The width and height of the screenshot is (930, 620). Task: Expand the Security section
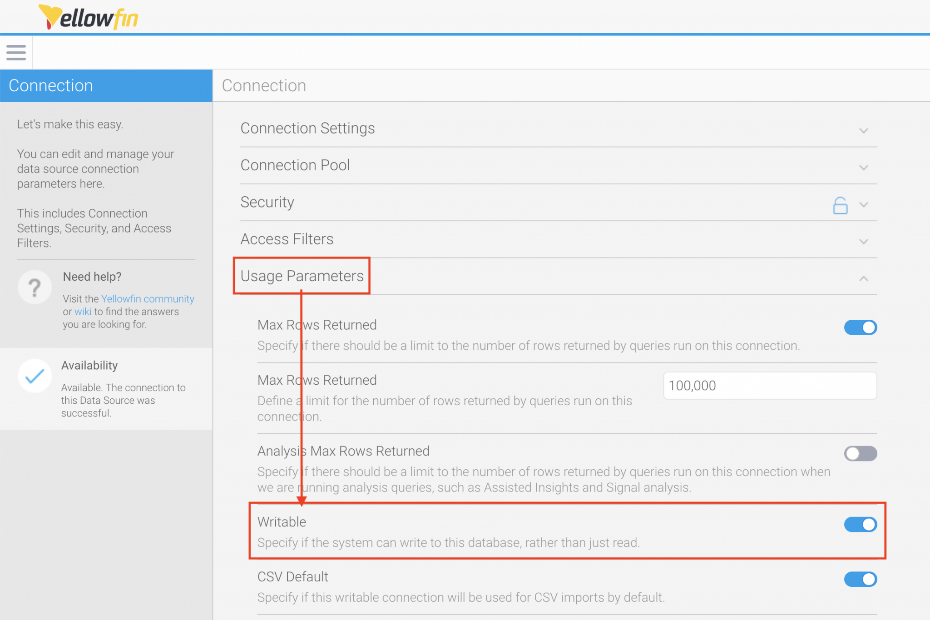[863, 205]
